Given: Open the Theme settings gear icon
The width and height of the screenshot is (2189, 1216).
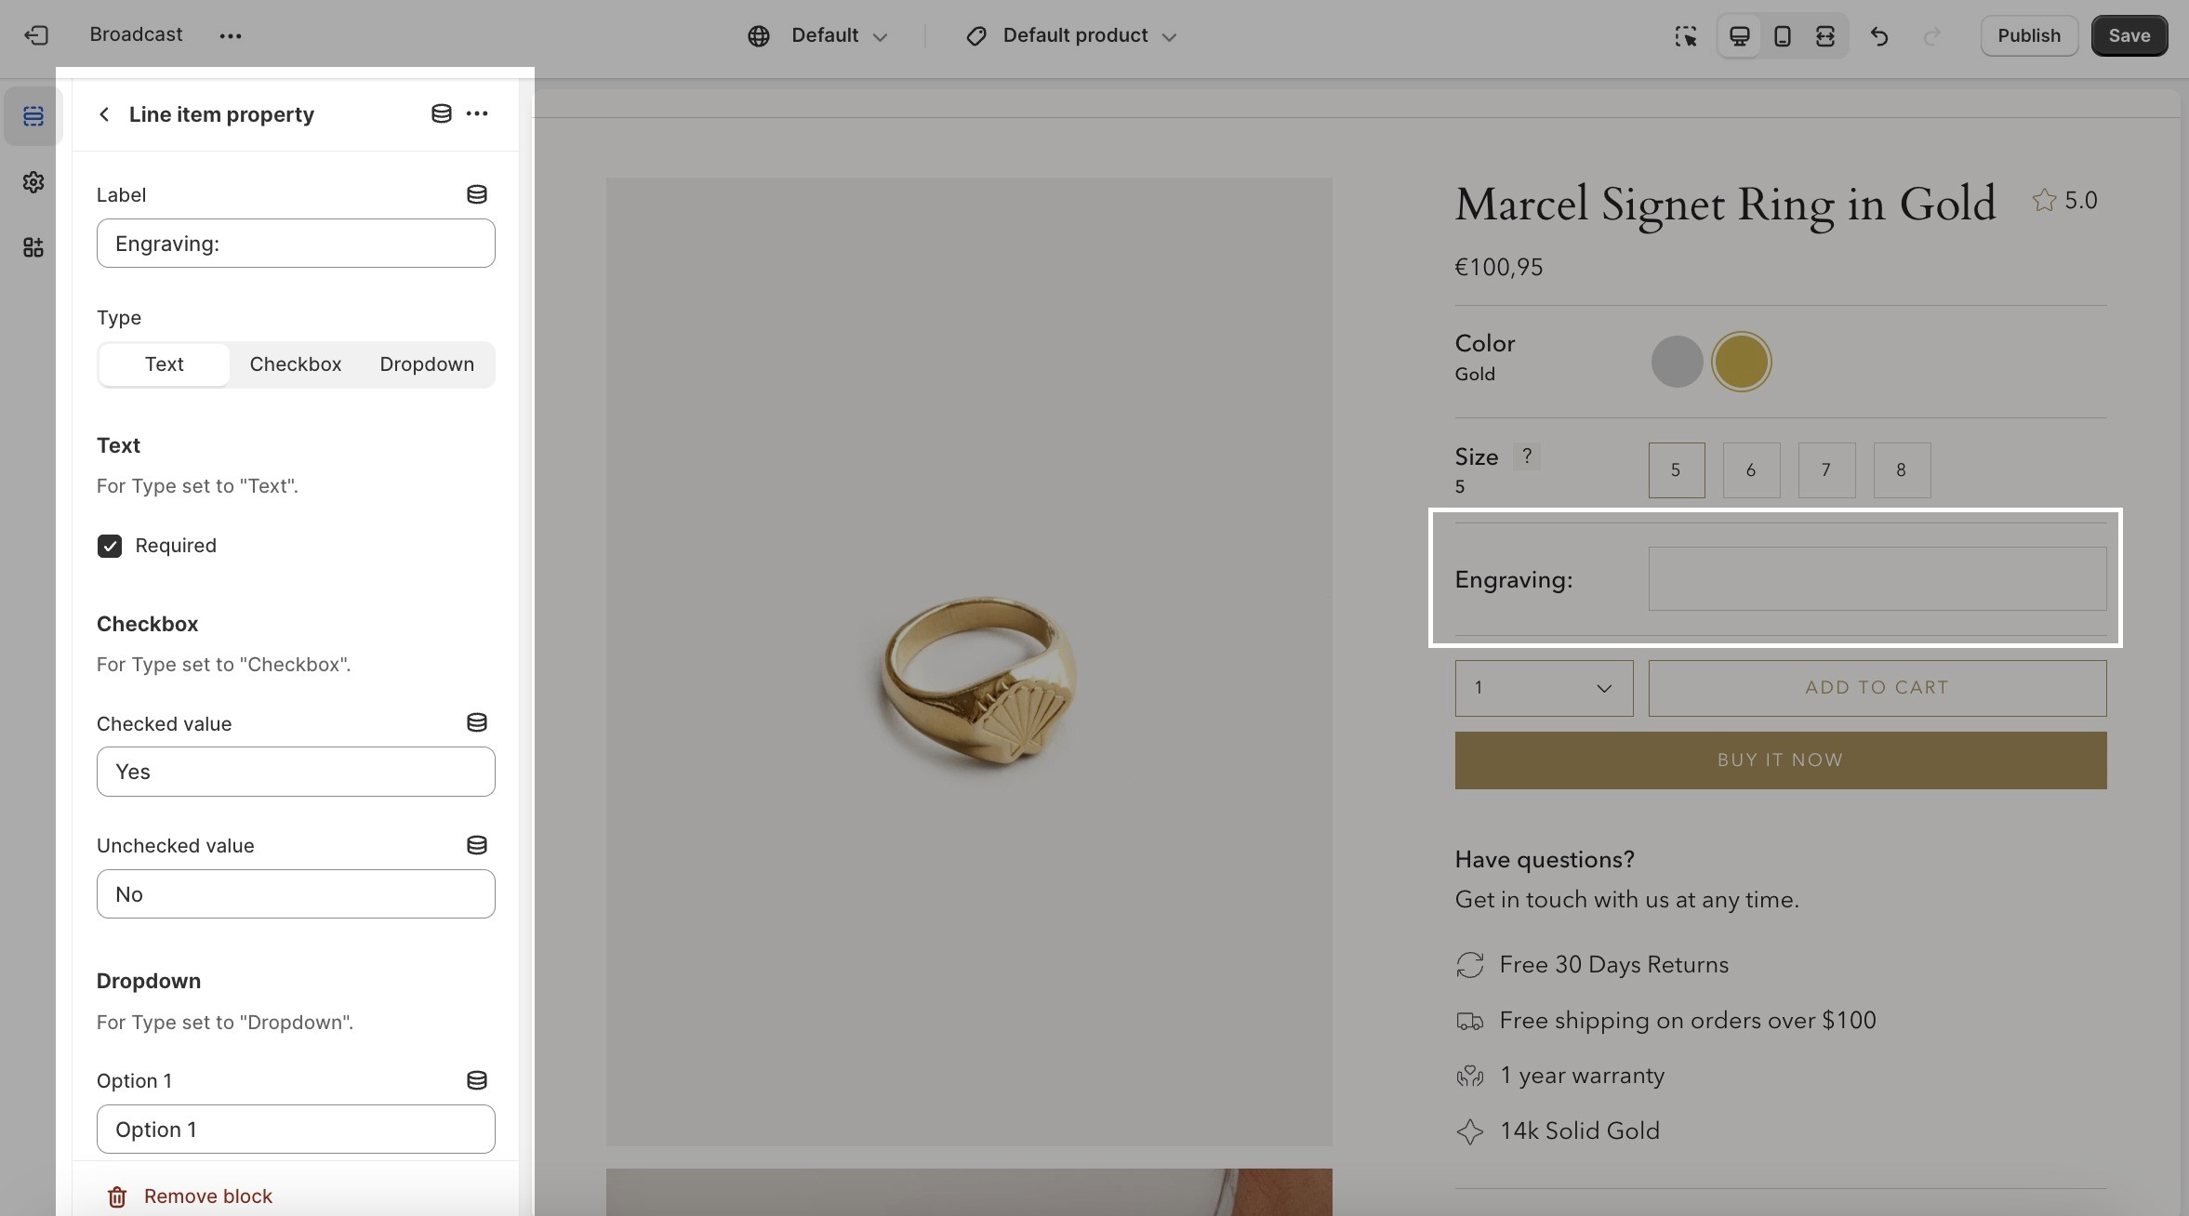Looking at the screenshot, I should click(33, 182).
